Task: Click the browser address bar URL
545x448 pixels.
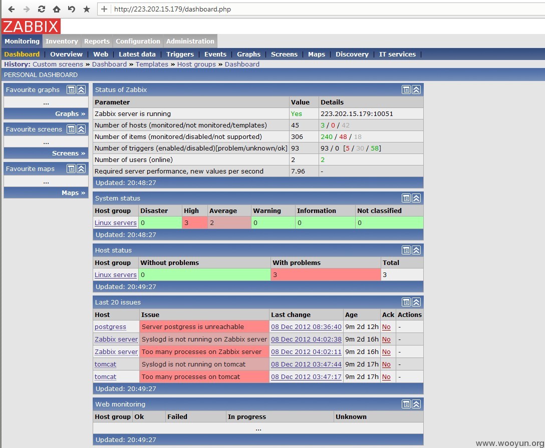Action: click(172, 9)
